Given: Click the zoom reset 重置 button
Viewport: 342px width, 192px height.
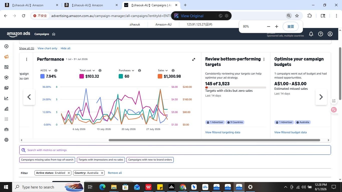Looking at the screenshot, I should 291,26.
